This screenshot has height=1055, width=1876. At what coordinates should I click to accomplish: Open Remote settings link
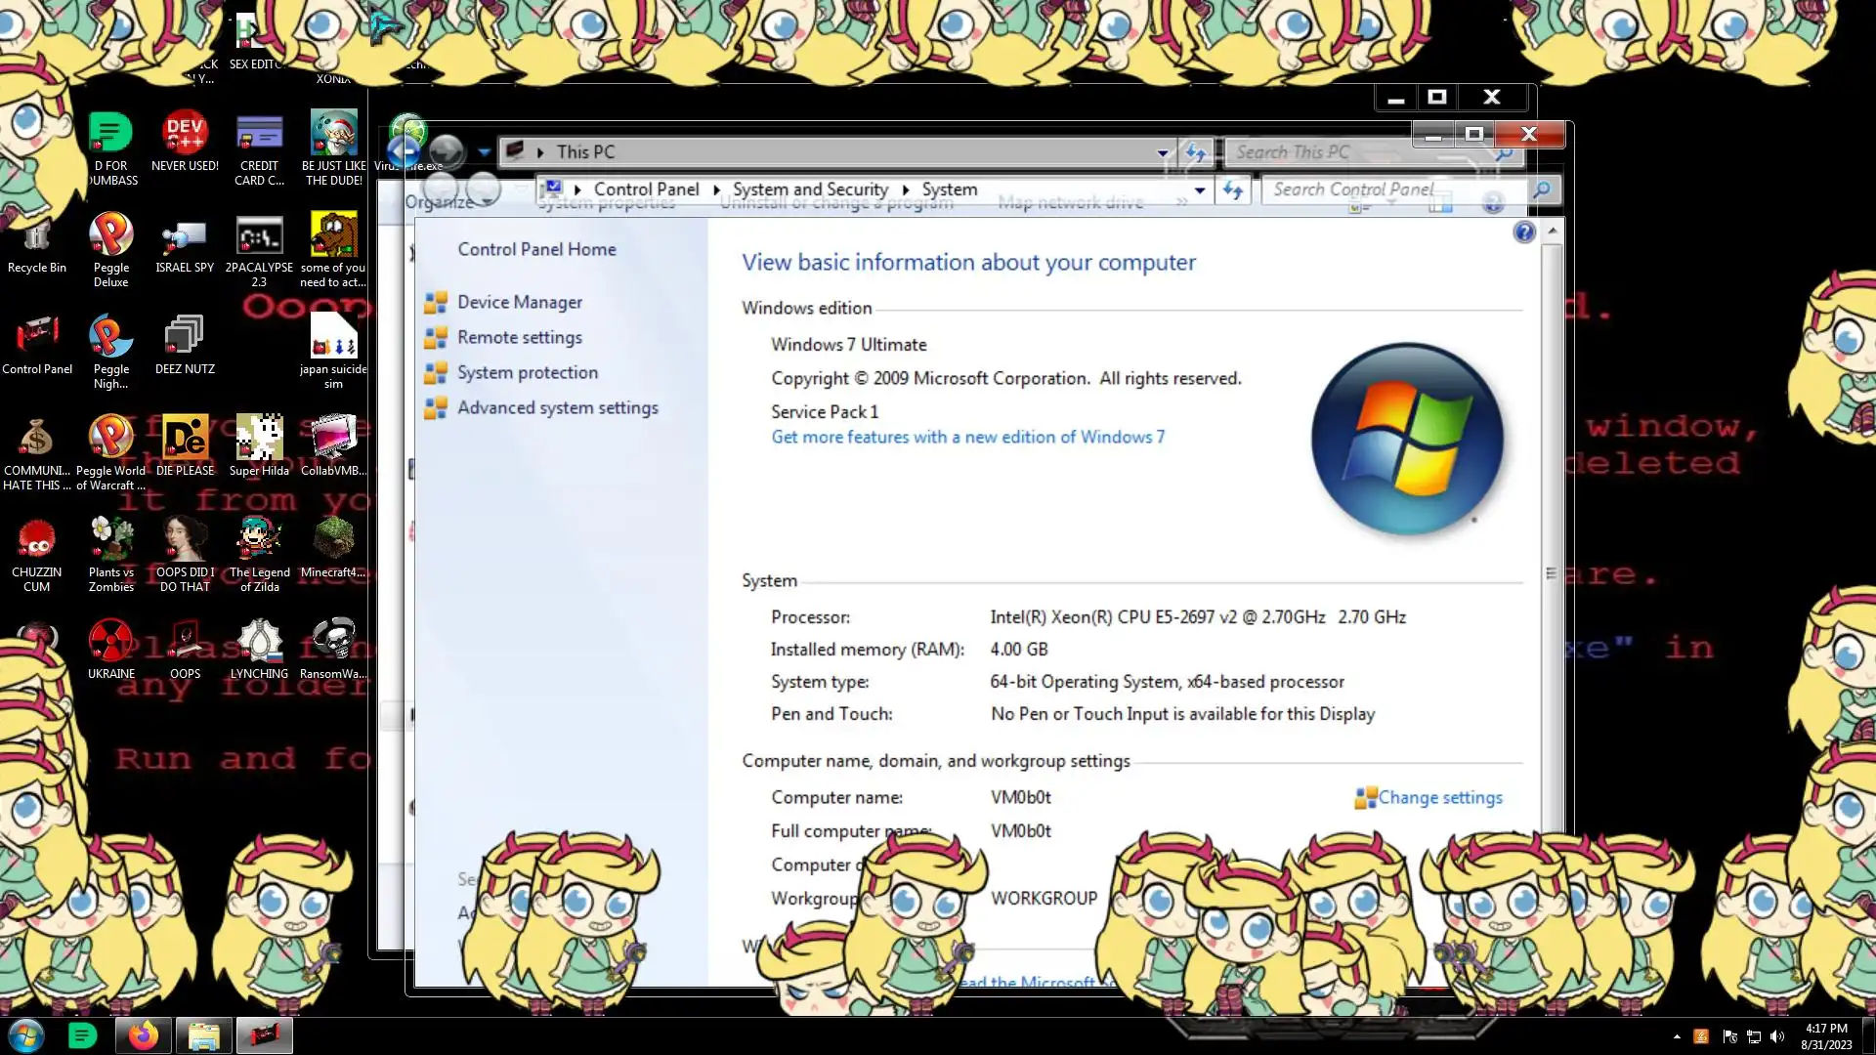click(x=519, y=338)
